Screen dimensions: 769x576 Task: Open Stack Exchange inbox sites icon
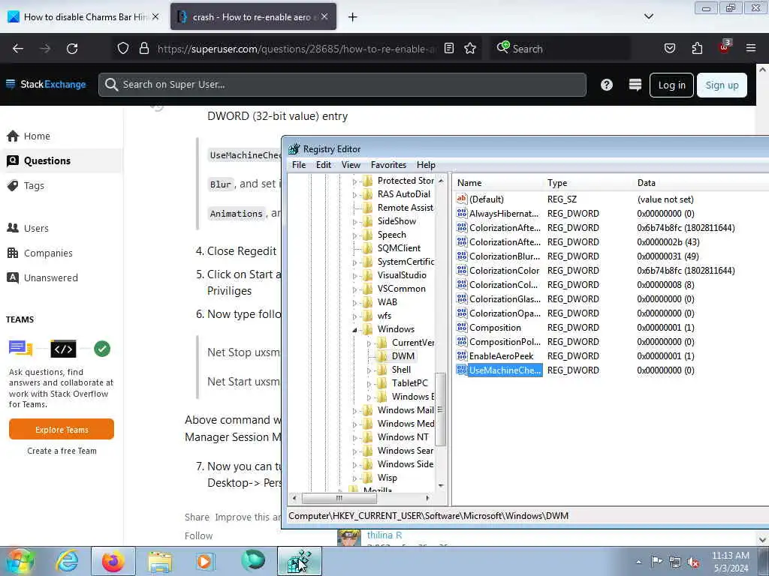[635, 85]
